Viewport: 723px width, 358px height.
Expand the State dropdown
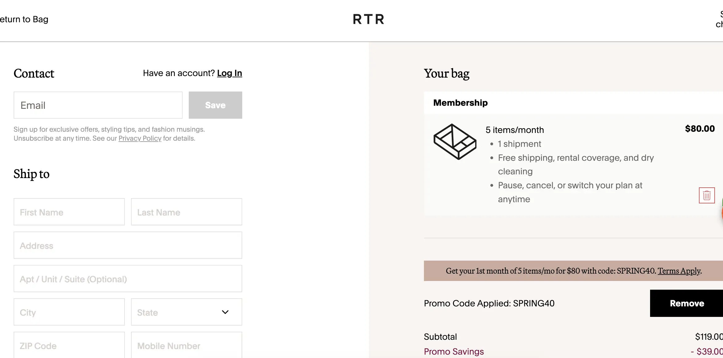click(x=186, y=312)
